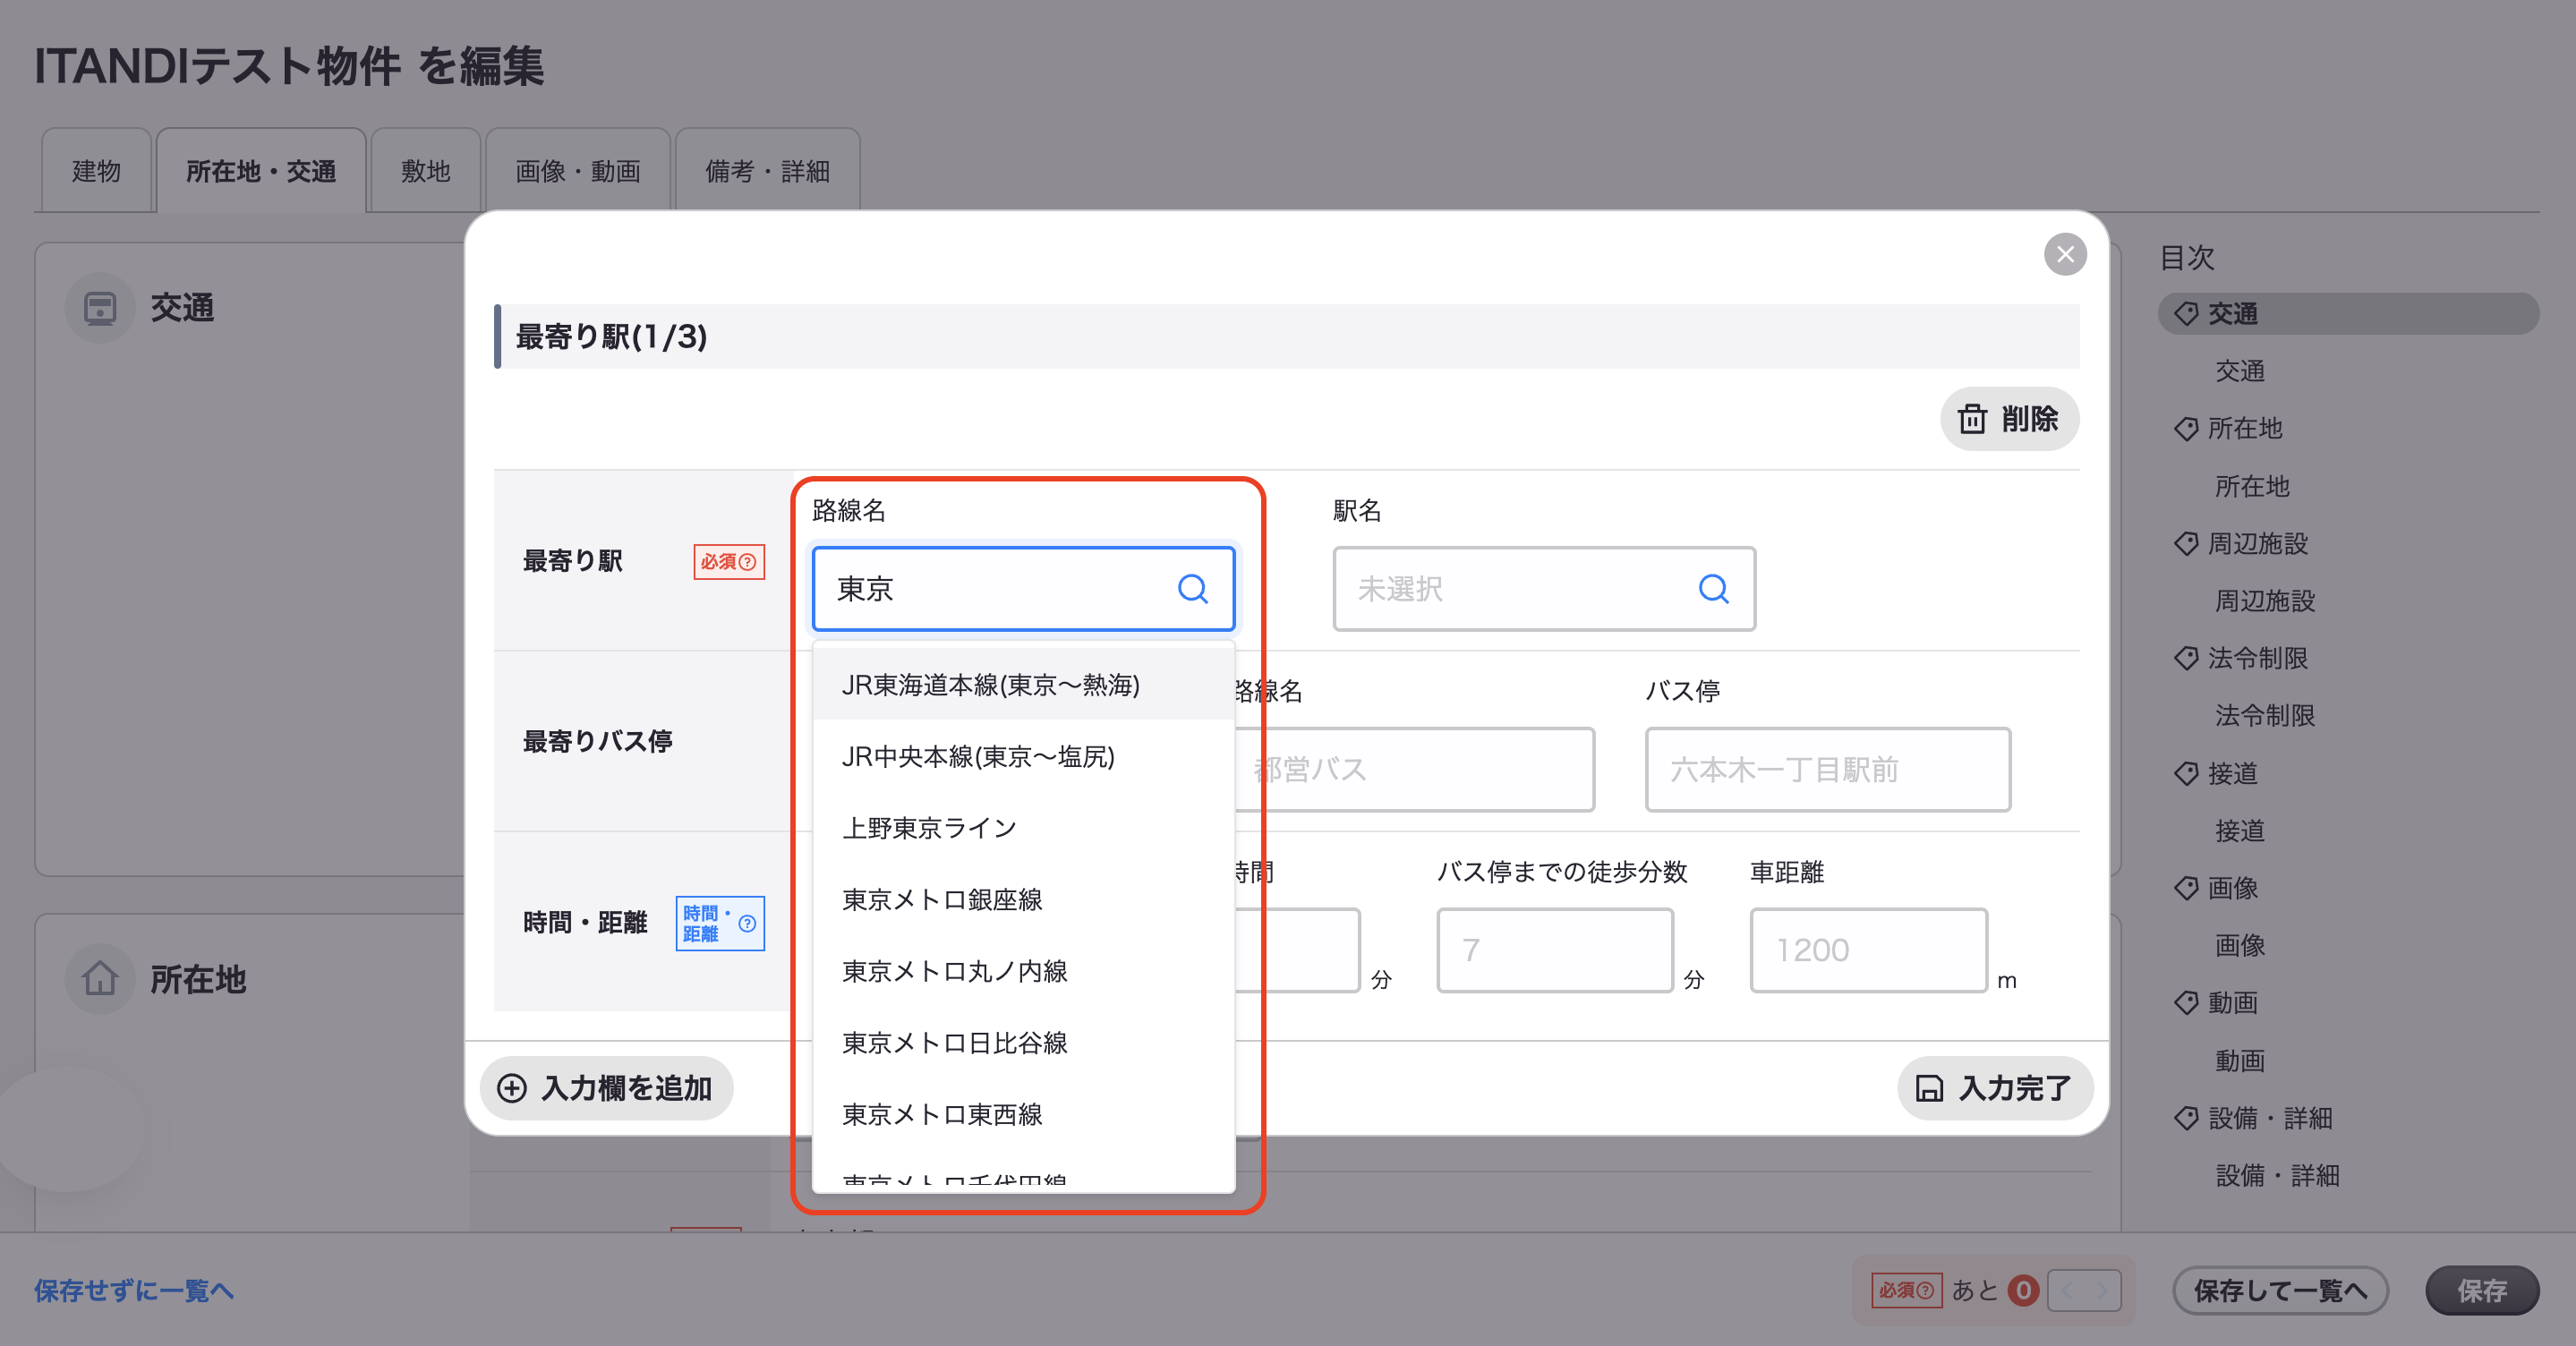Screen dimensions: 2576x1346
Task: Pick 東京メトロ丸ノ内線 from dropdown
Action: [1024, 972]
